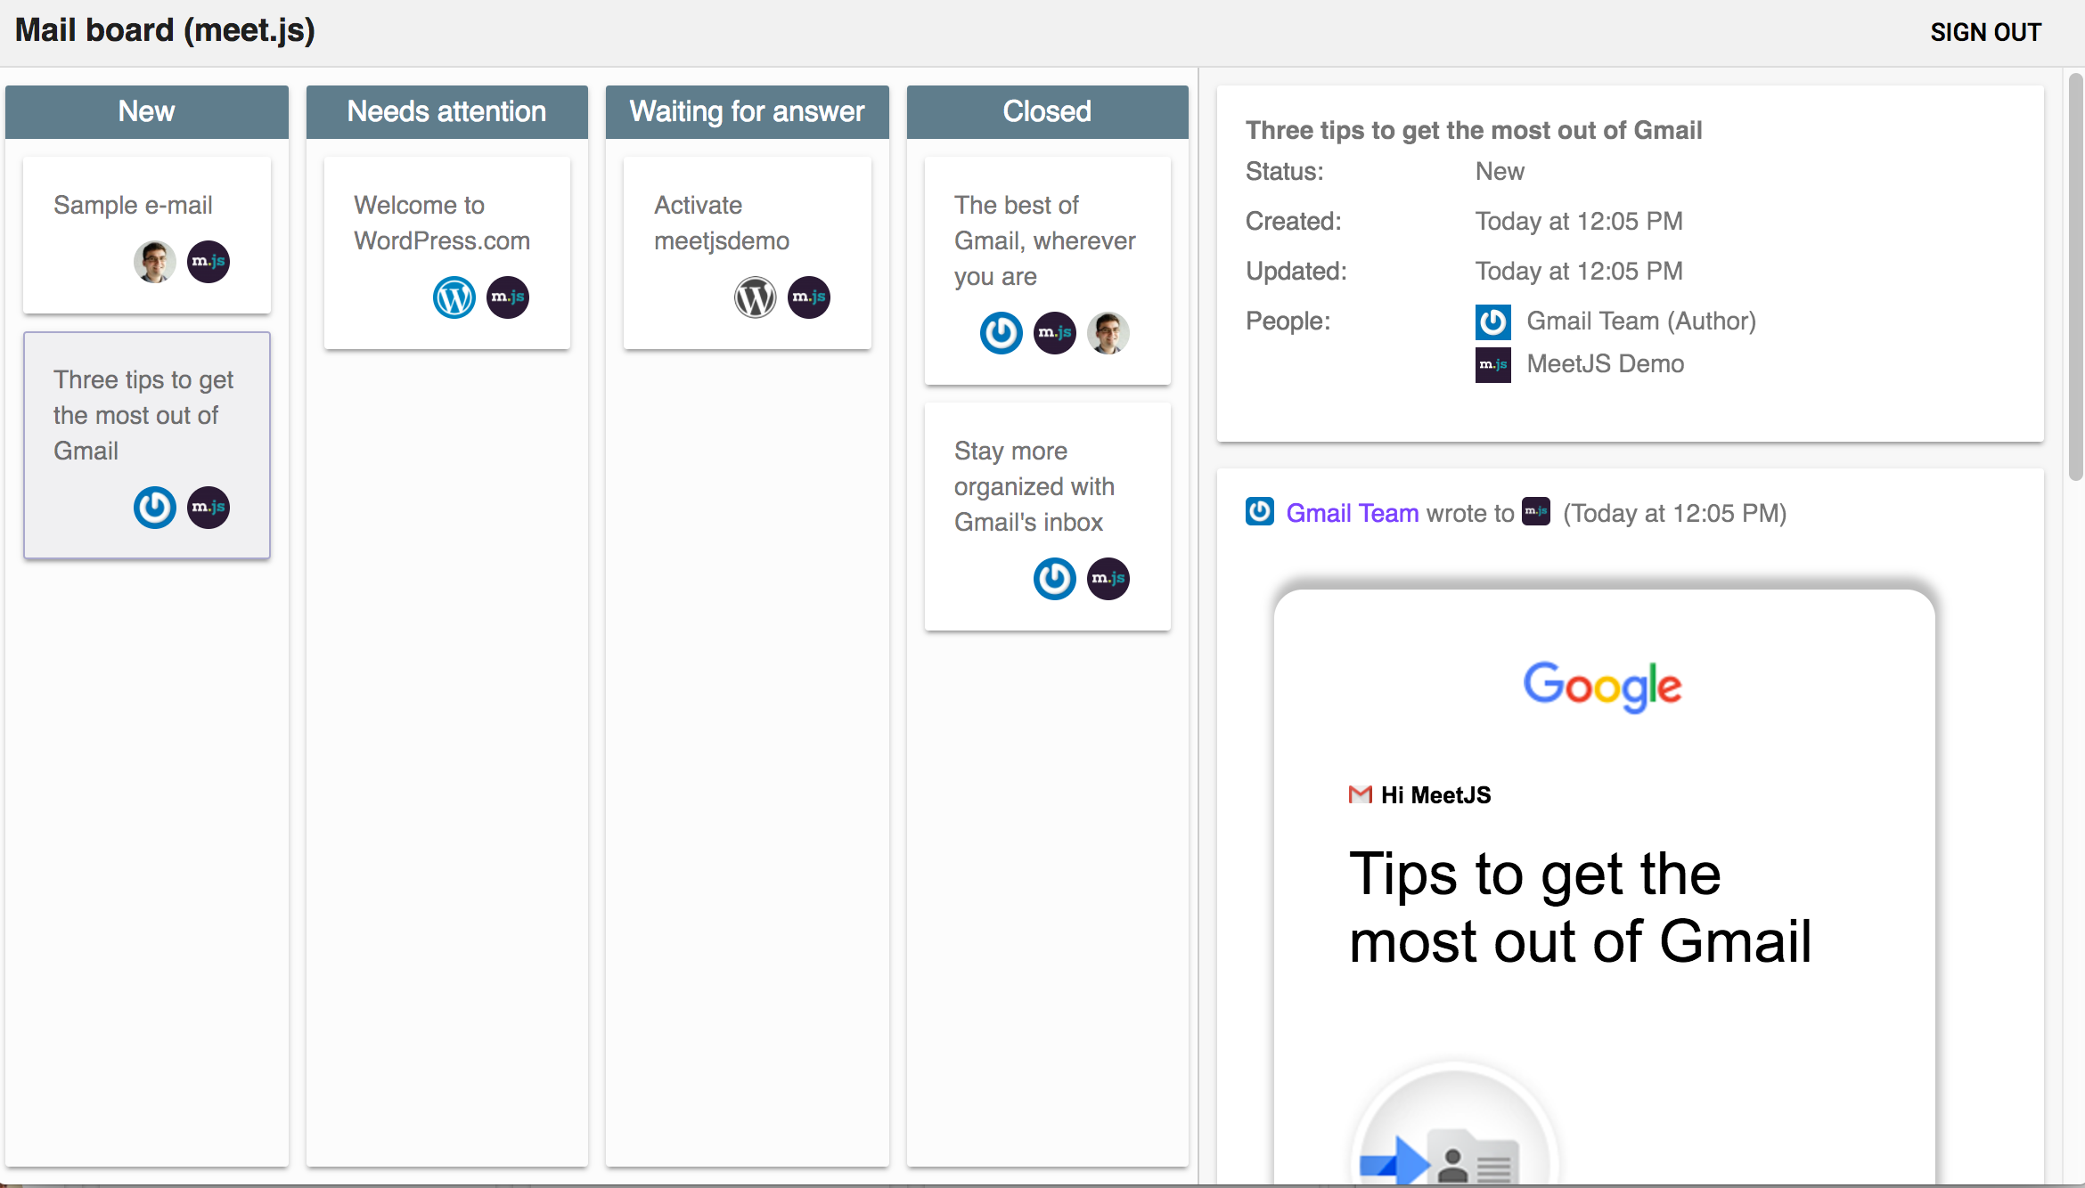The image size is (2085, 1188).
Task: Click the gray WordPress avatar on Activate card
Action: 755,297
